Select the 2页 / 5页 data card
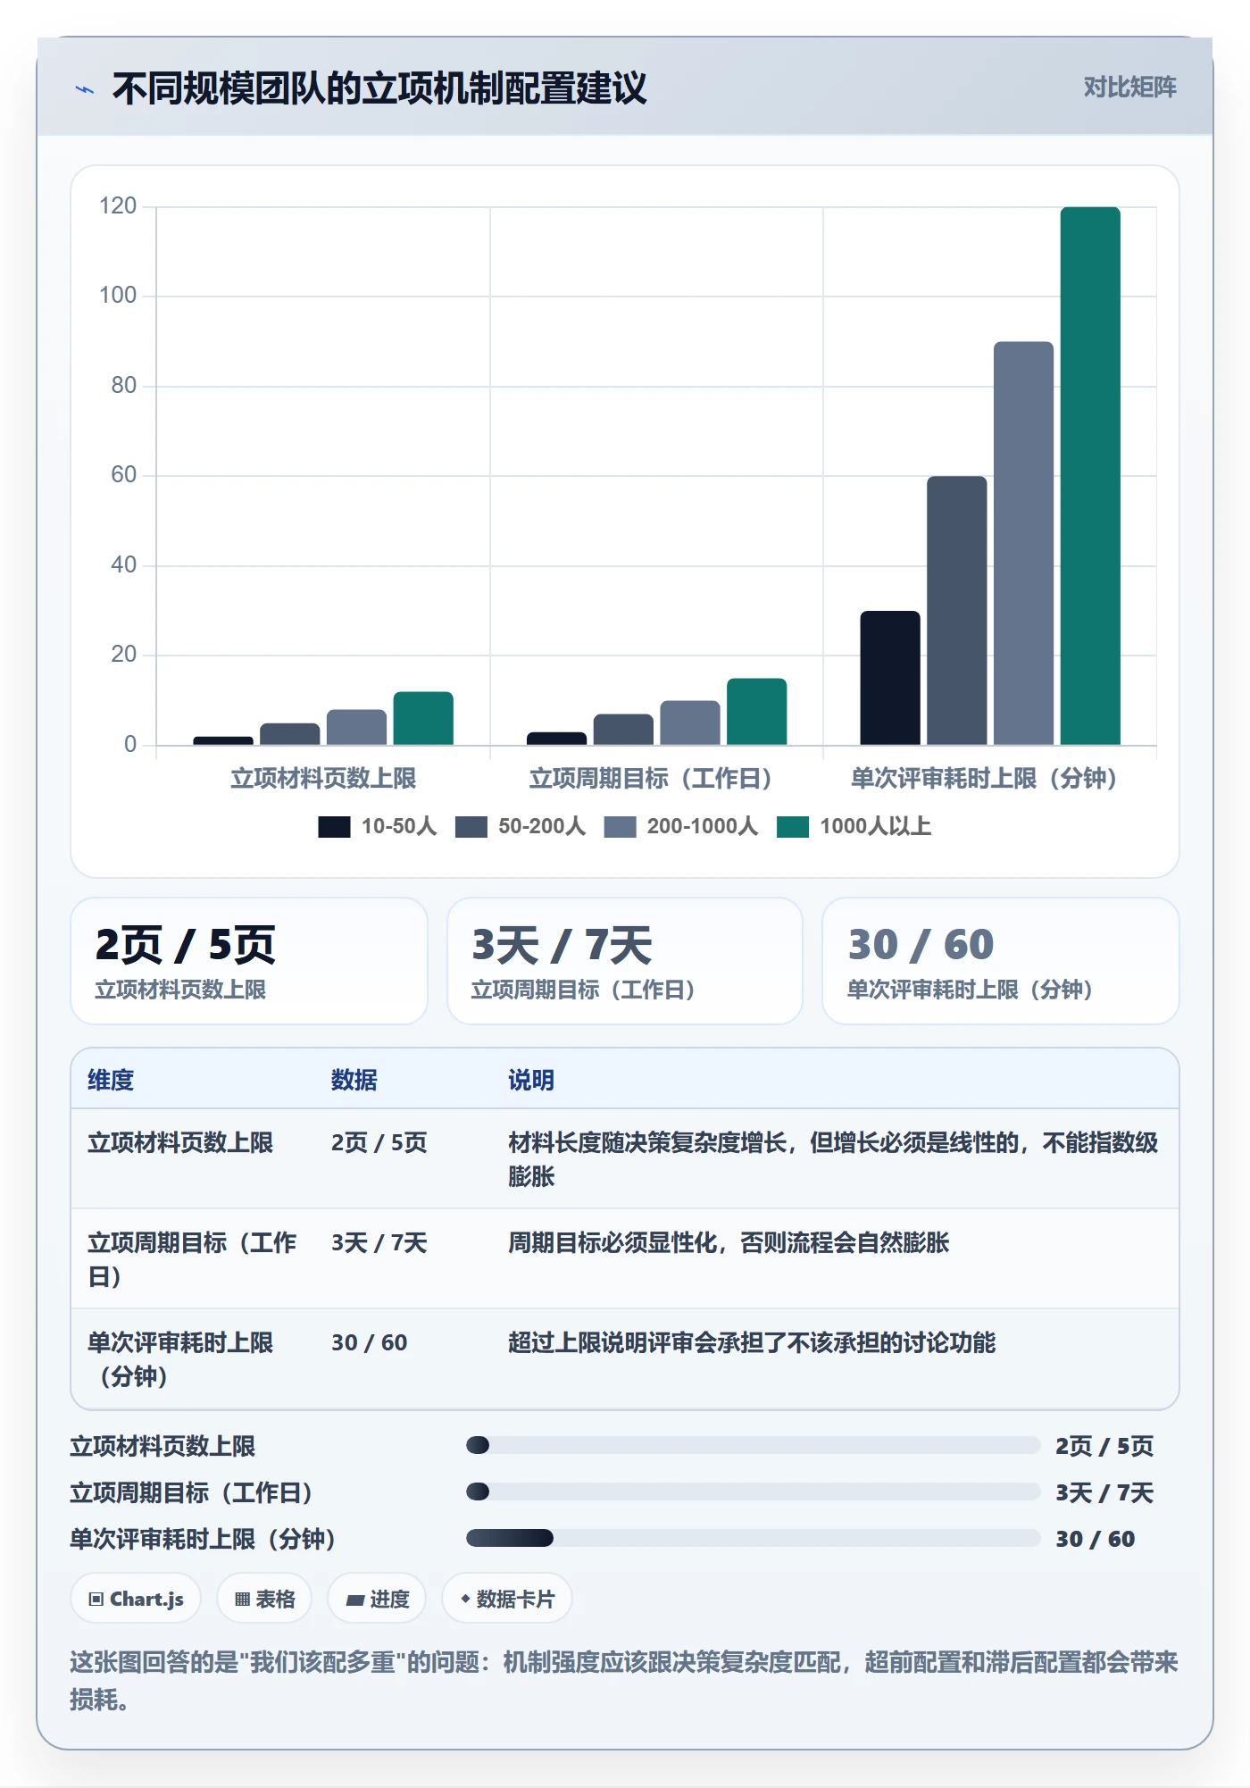 coord(249,961)
